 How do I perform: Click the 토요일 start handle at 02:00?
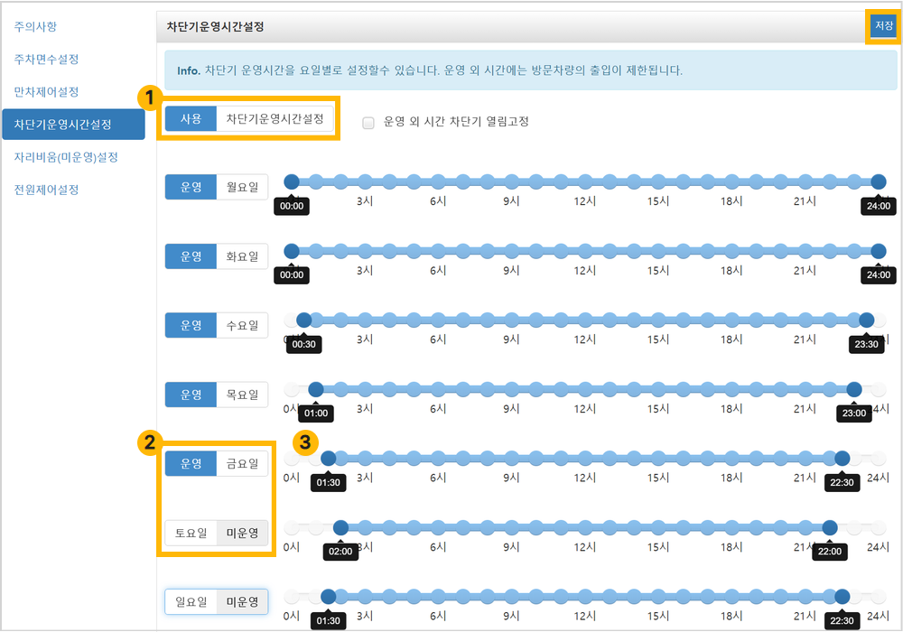point(341,528)
